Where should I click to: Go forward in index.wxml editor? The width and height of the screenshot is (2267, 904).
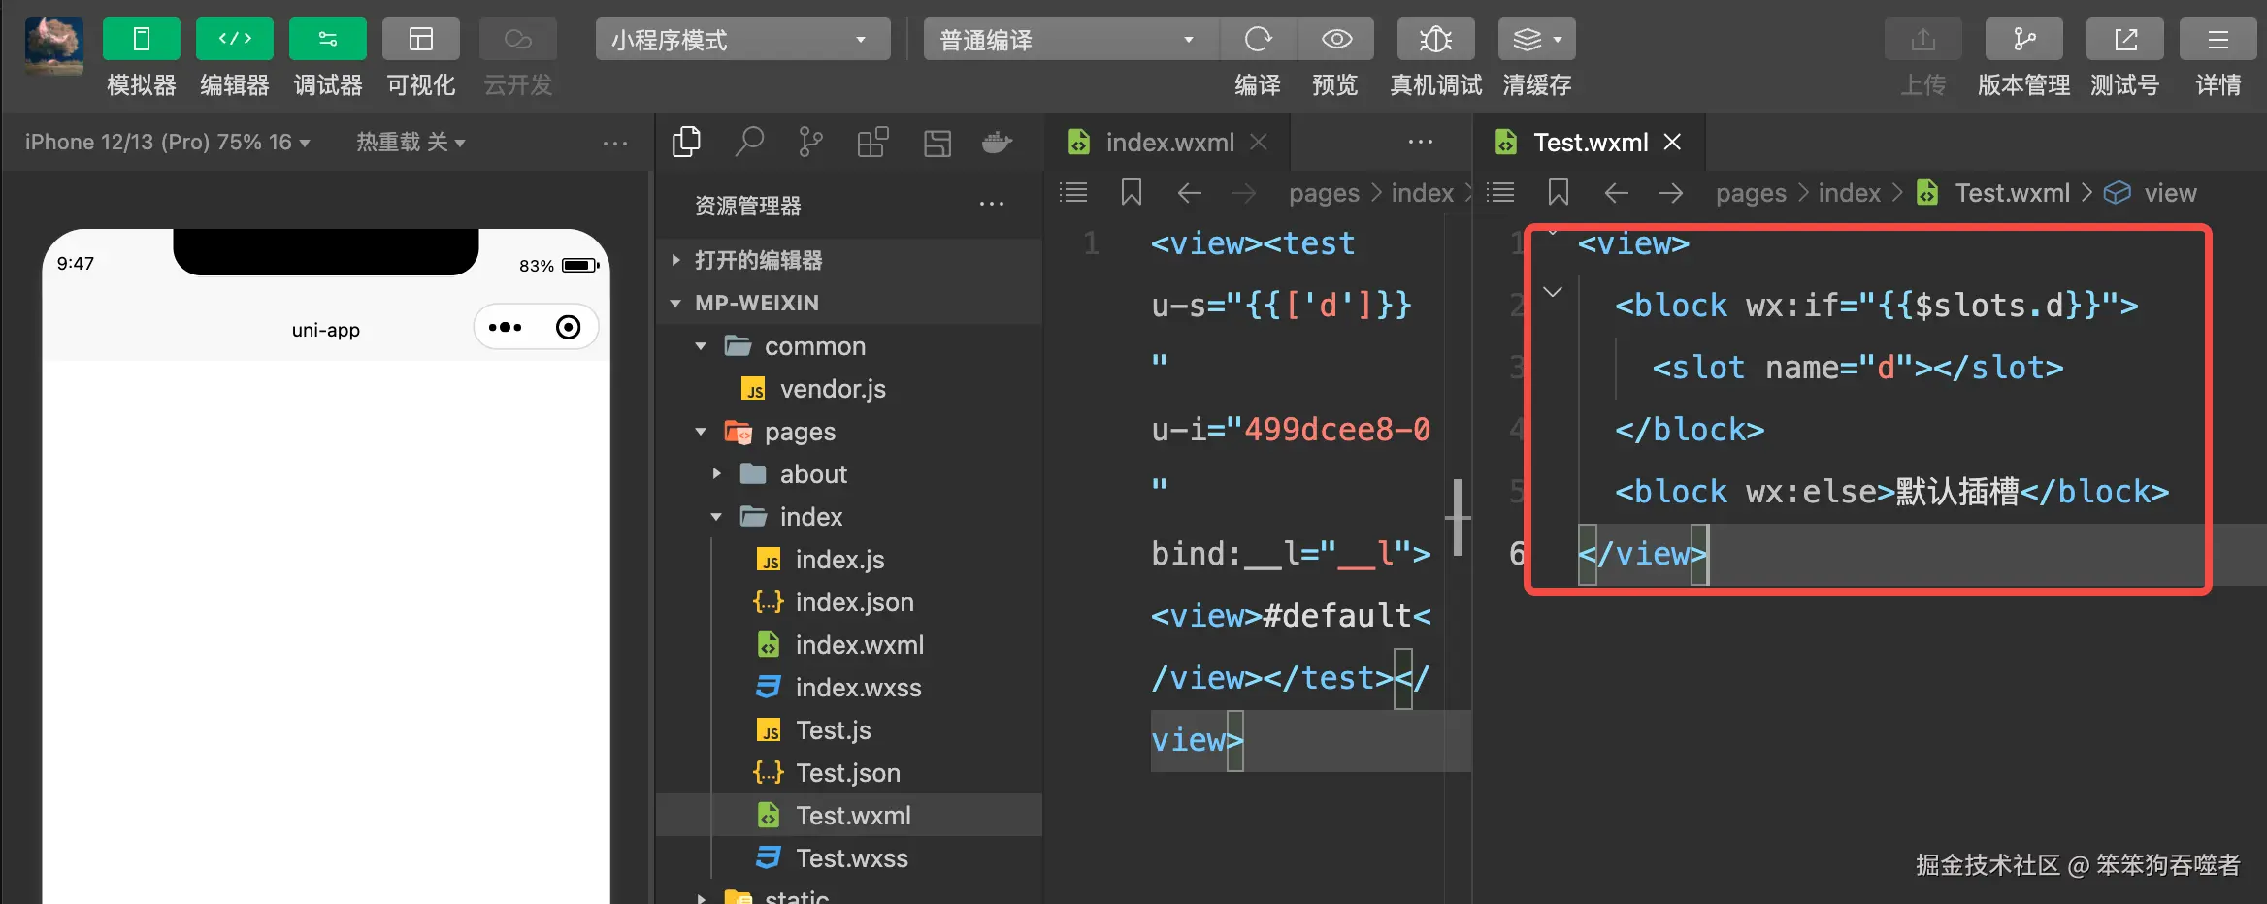(1244, 193)
